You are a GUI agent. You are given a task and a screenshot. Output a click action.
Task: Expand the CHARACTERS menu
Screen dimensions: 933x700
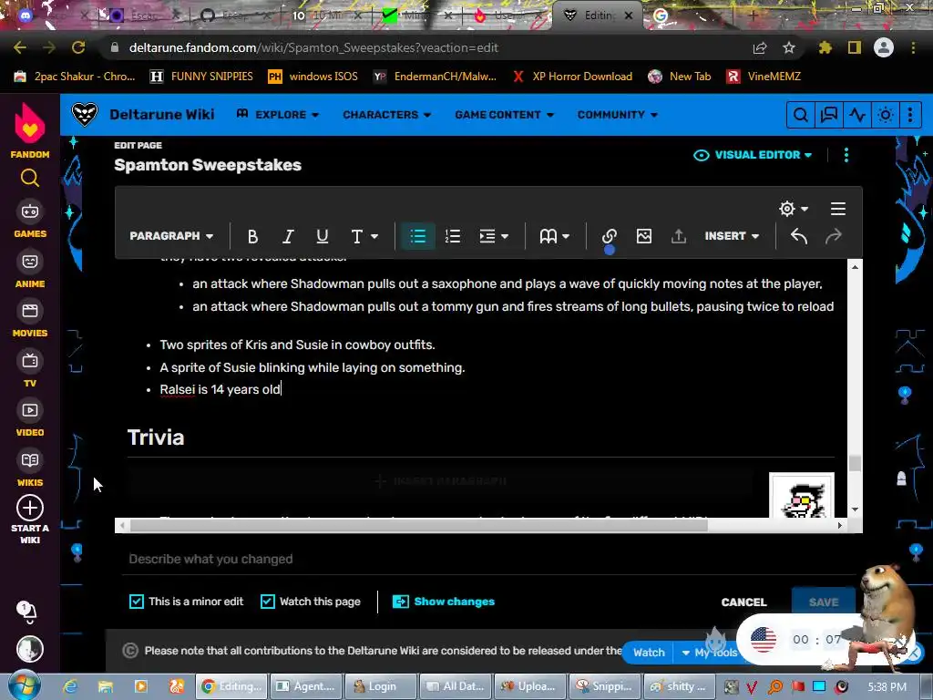(386, 114)
